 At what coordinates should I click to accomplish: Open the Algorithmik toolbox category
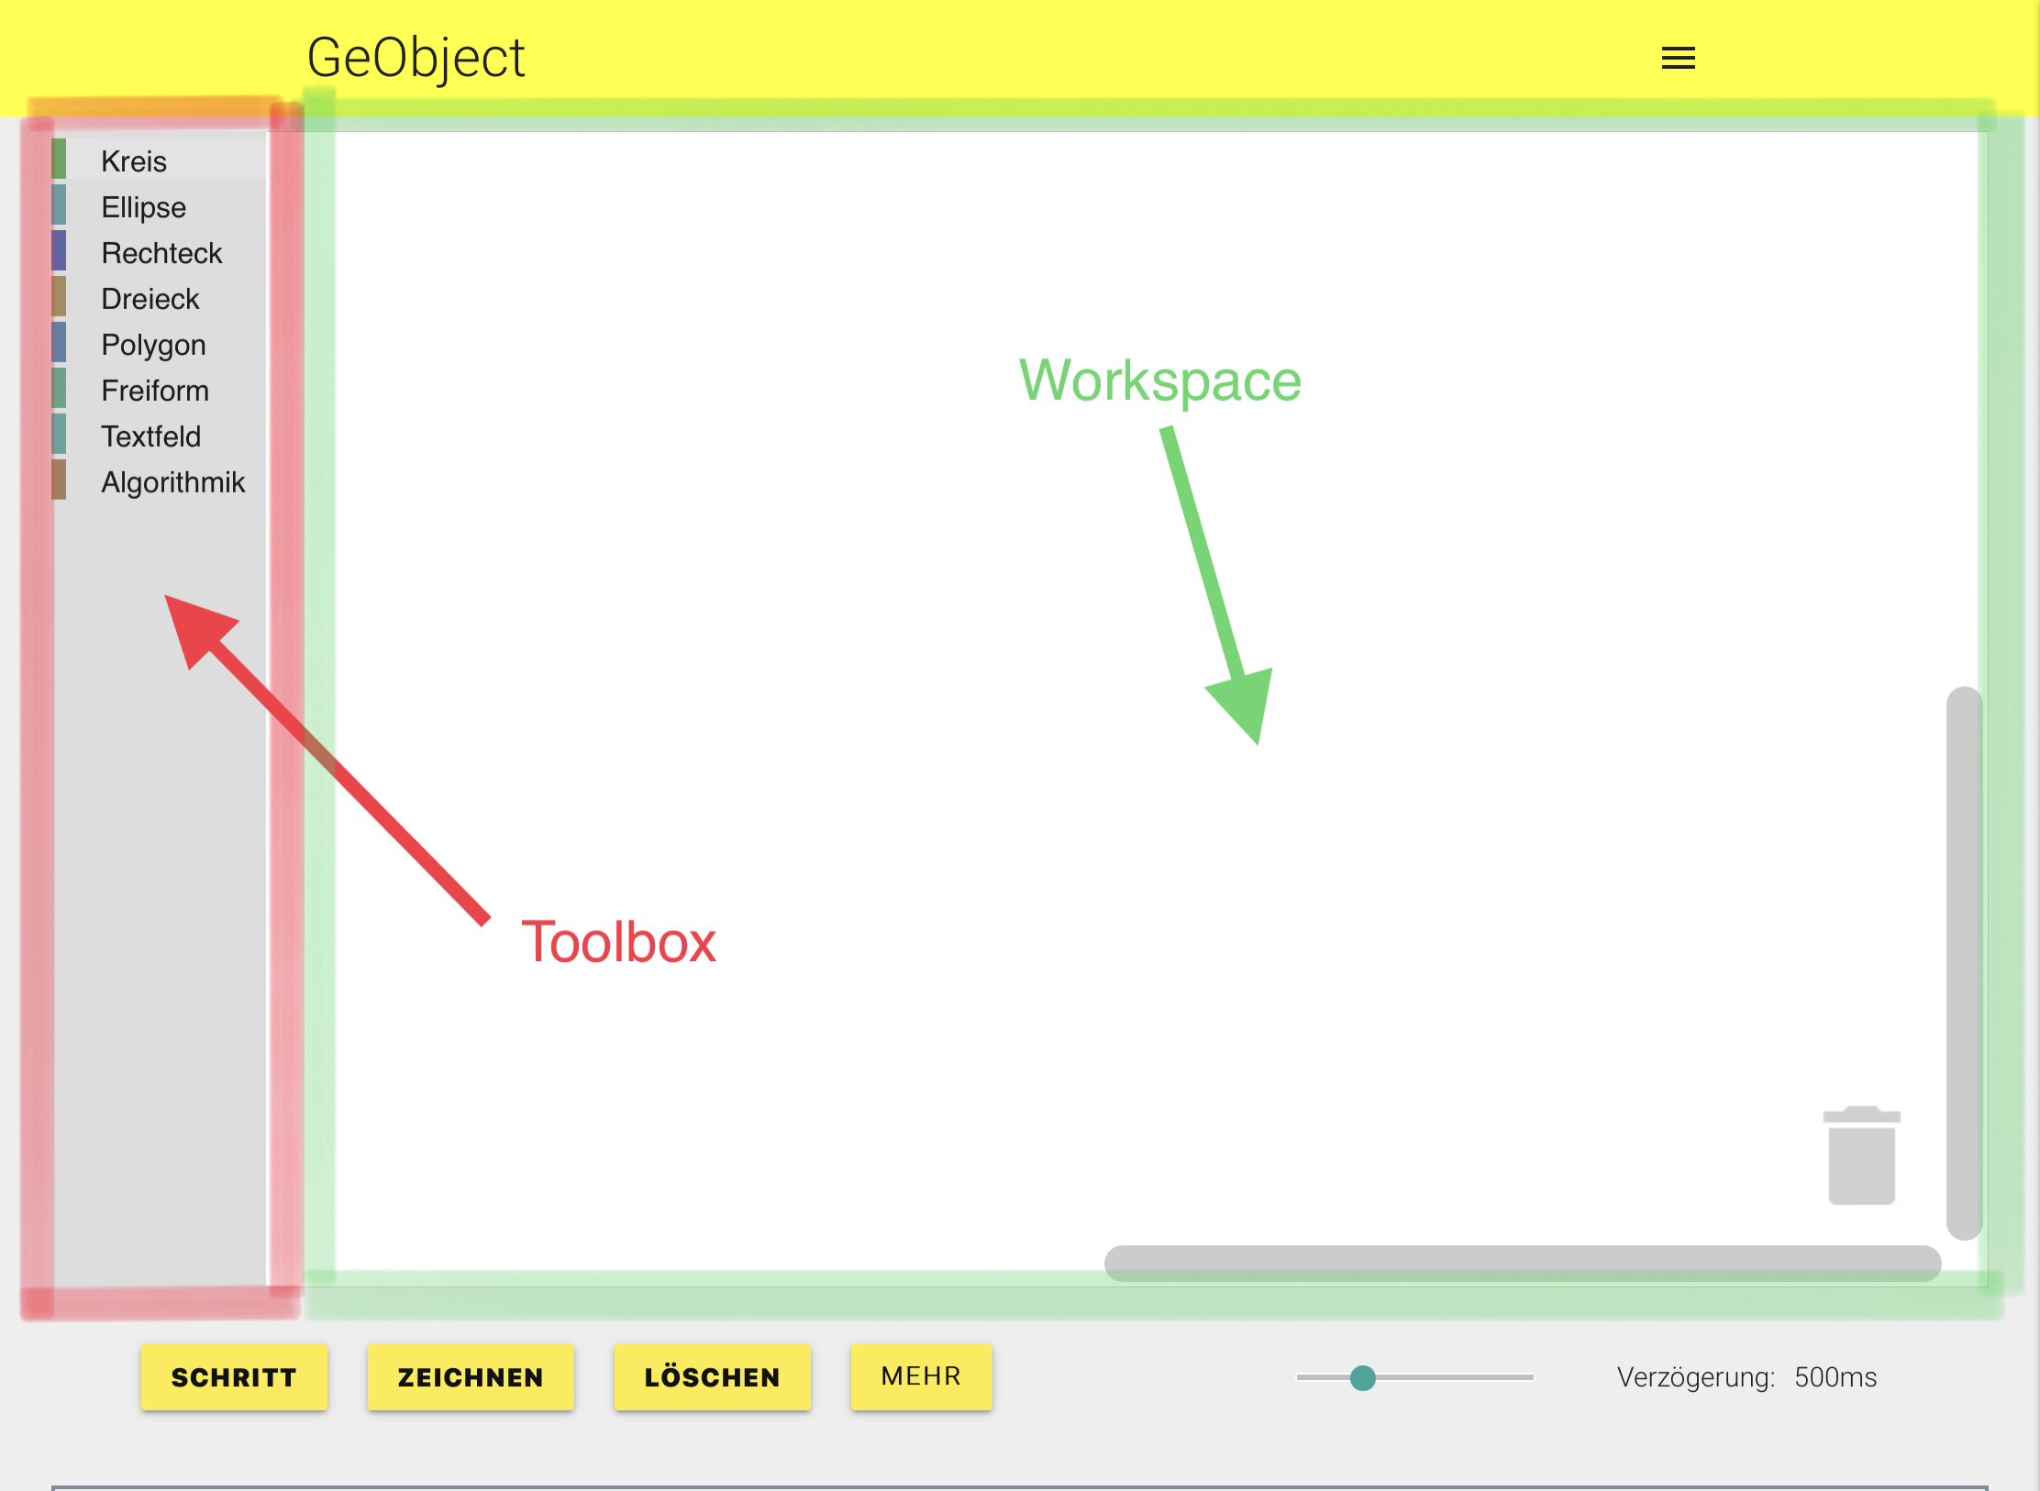(160, 481)
